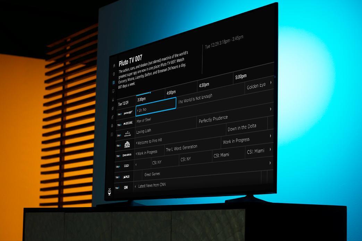This screenshot has height=241, width=362.
Task: Click the TV monitor icon in sidebar
Action: tap(113, 91)
